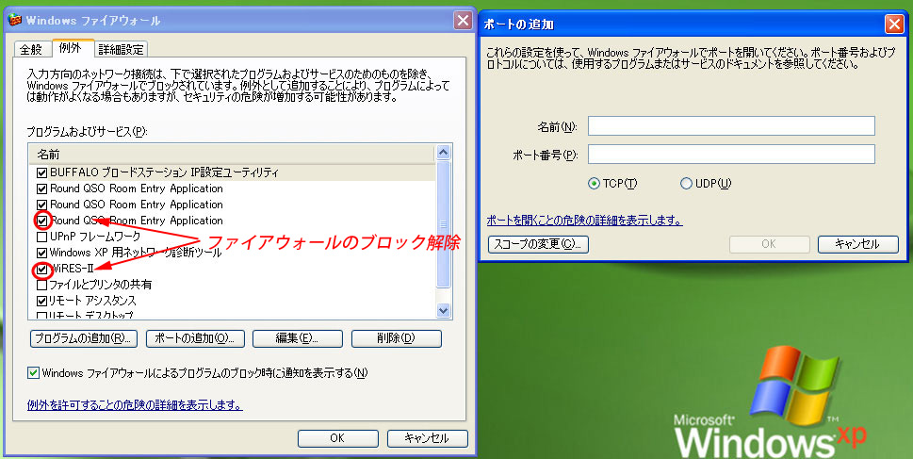The height and width of the screenshot is (459, 913).
Task: Click キャンセル in Windows ファイアウォール dialog
Action: pos(428,438)
